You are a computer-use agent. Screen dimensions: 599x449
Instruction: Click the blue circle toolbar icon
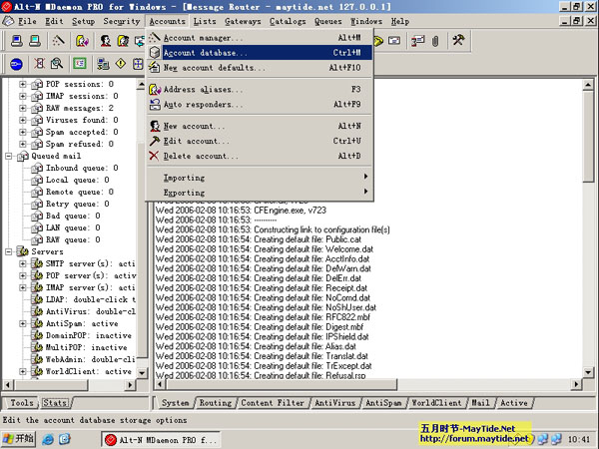pos(16,64)
